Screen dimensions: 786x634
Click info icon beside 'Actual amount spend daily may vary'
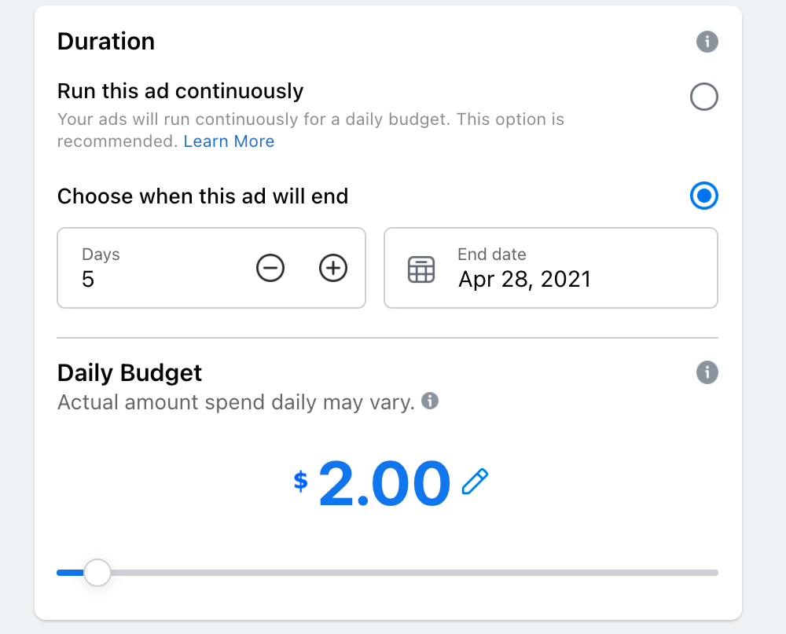[x=430, y=401]
